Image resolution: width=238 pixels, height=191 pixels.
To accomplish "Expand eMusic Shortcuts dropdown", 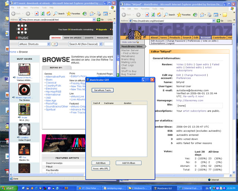I will [x=49, y=44].
